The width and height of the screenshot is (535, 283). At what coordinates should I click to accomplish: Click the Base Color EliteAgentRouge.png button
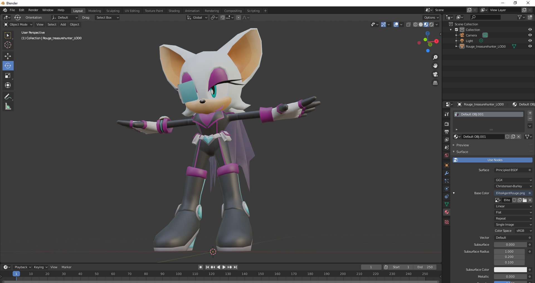point(510,193)
